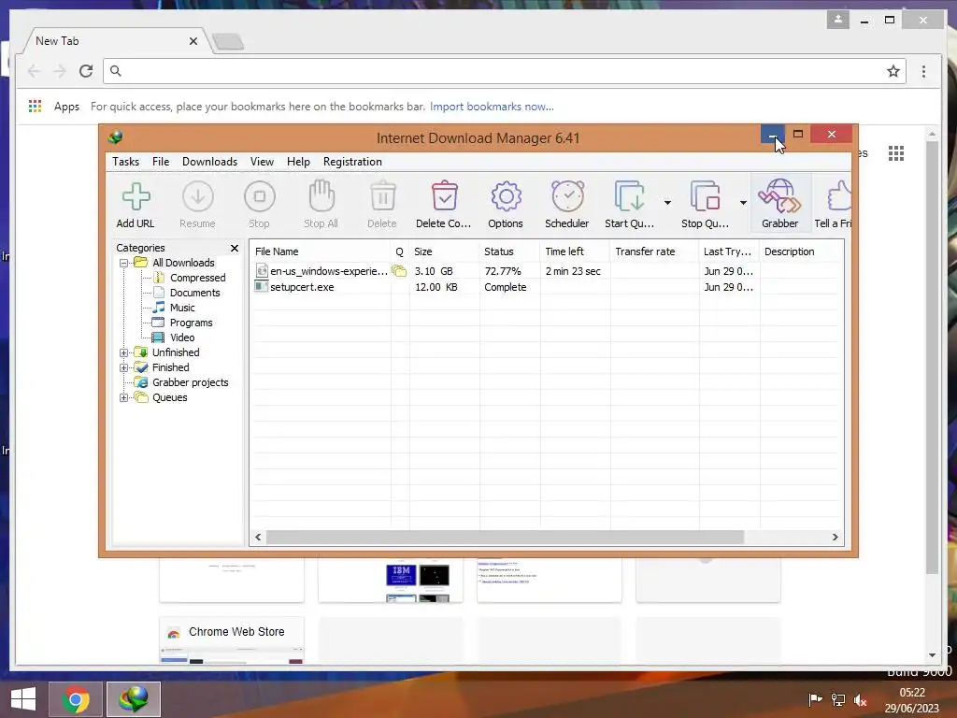957x718 pixels.
Task: Click the Windows Start button
Action: coord(23,699)
